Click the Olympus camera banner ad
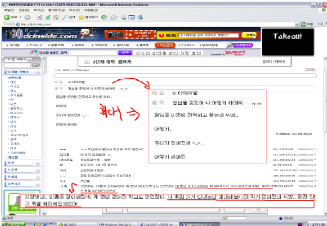Screen dimensions: 327x226 [130, 34]
